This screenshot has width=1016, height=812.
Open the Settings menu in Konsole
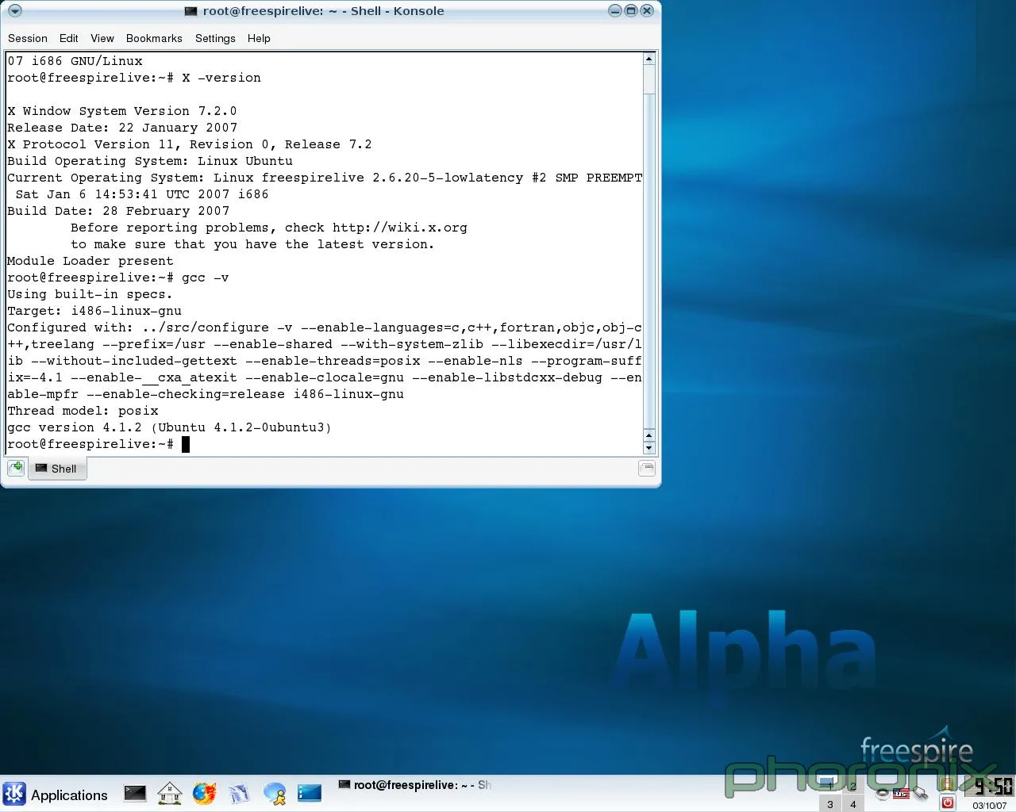click(x=215, y=38)
